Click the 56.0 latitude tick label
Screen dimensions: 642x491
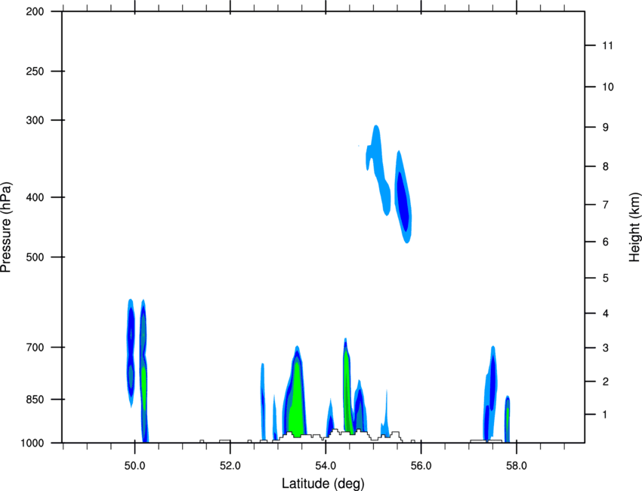tap(421, 466)
